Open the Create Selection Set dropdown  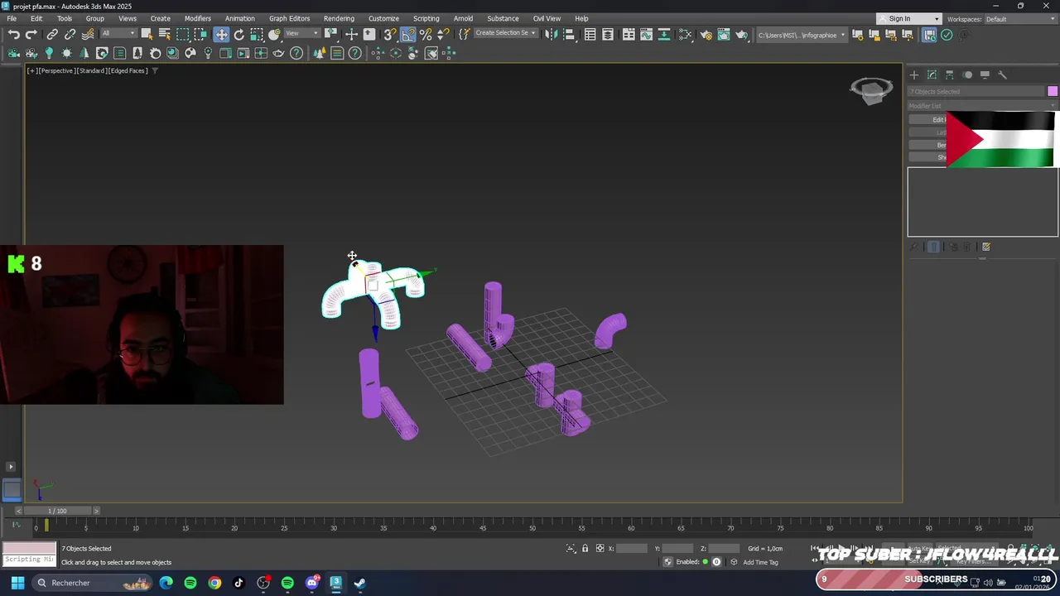click(505, 33)
